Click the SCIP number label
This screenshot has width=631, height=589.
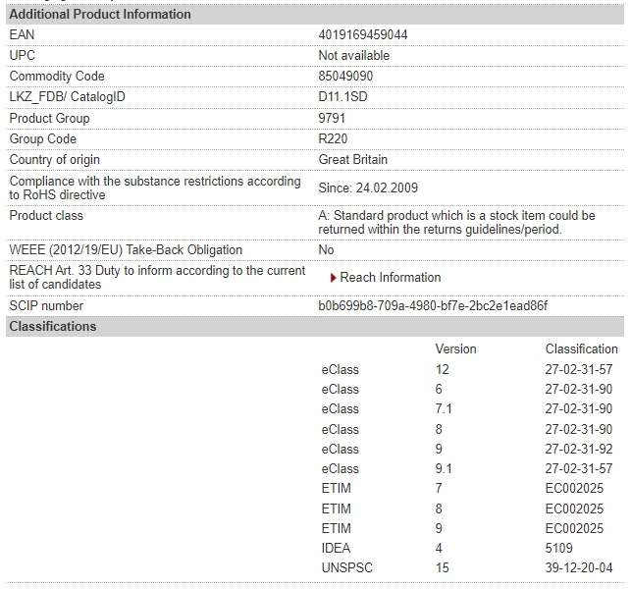click(46, 306)
